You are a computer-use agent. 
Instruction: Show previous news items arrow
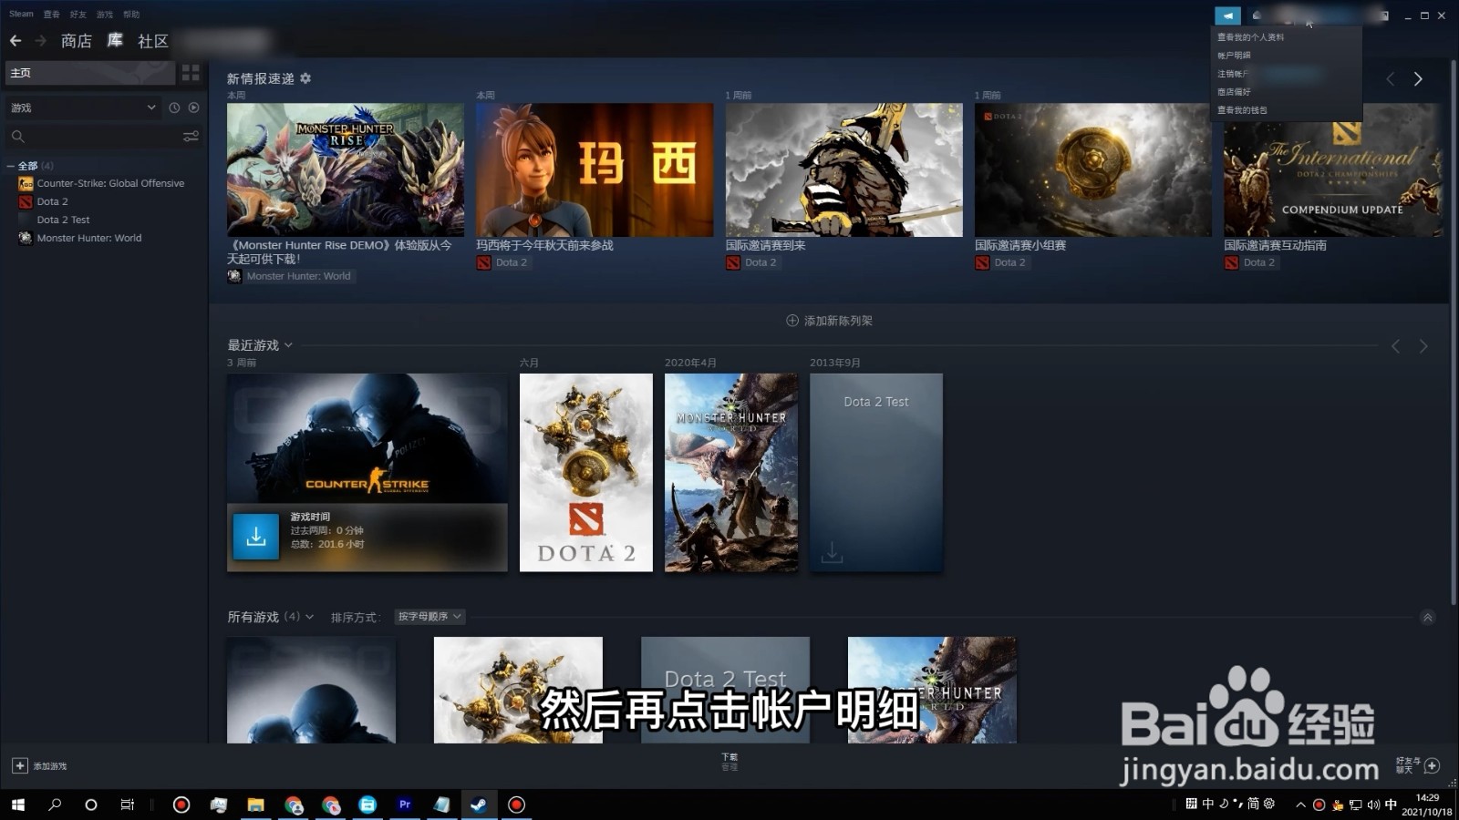[x=1391, y=79]
